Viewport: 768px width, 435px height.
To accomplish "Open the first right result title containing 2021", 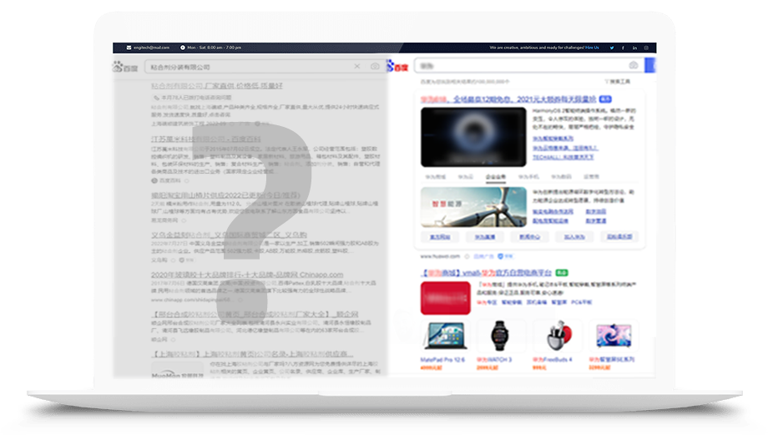I will pyautogui.click(x=508, y=99).
